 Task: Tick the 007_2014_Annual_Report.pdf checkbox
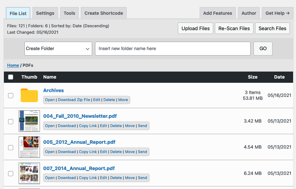click(11, 173)
